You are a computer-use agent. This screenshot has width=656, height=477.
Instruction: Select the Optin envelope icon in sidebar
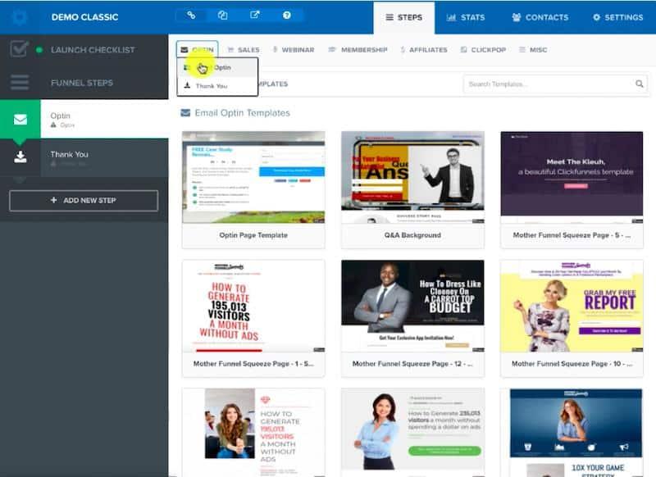[x=20, y=118]
